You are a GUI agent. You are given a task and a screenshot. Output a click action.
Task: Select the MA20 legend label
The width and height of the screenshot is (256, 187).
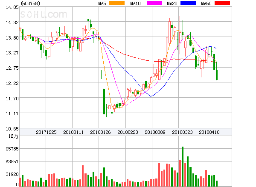click(x=172, y=3)
